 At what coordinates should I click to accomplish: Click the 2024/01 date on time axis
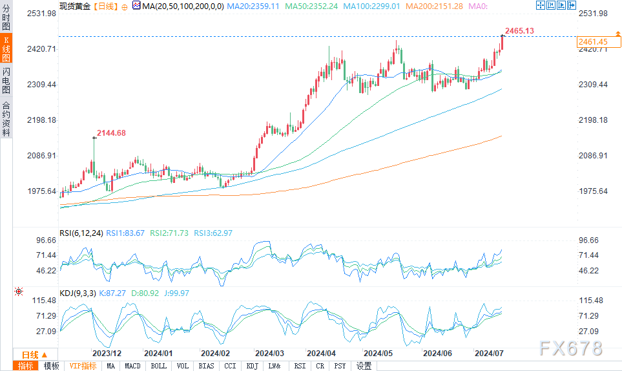tap(158, 353)
